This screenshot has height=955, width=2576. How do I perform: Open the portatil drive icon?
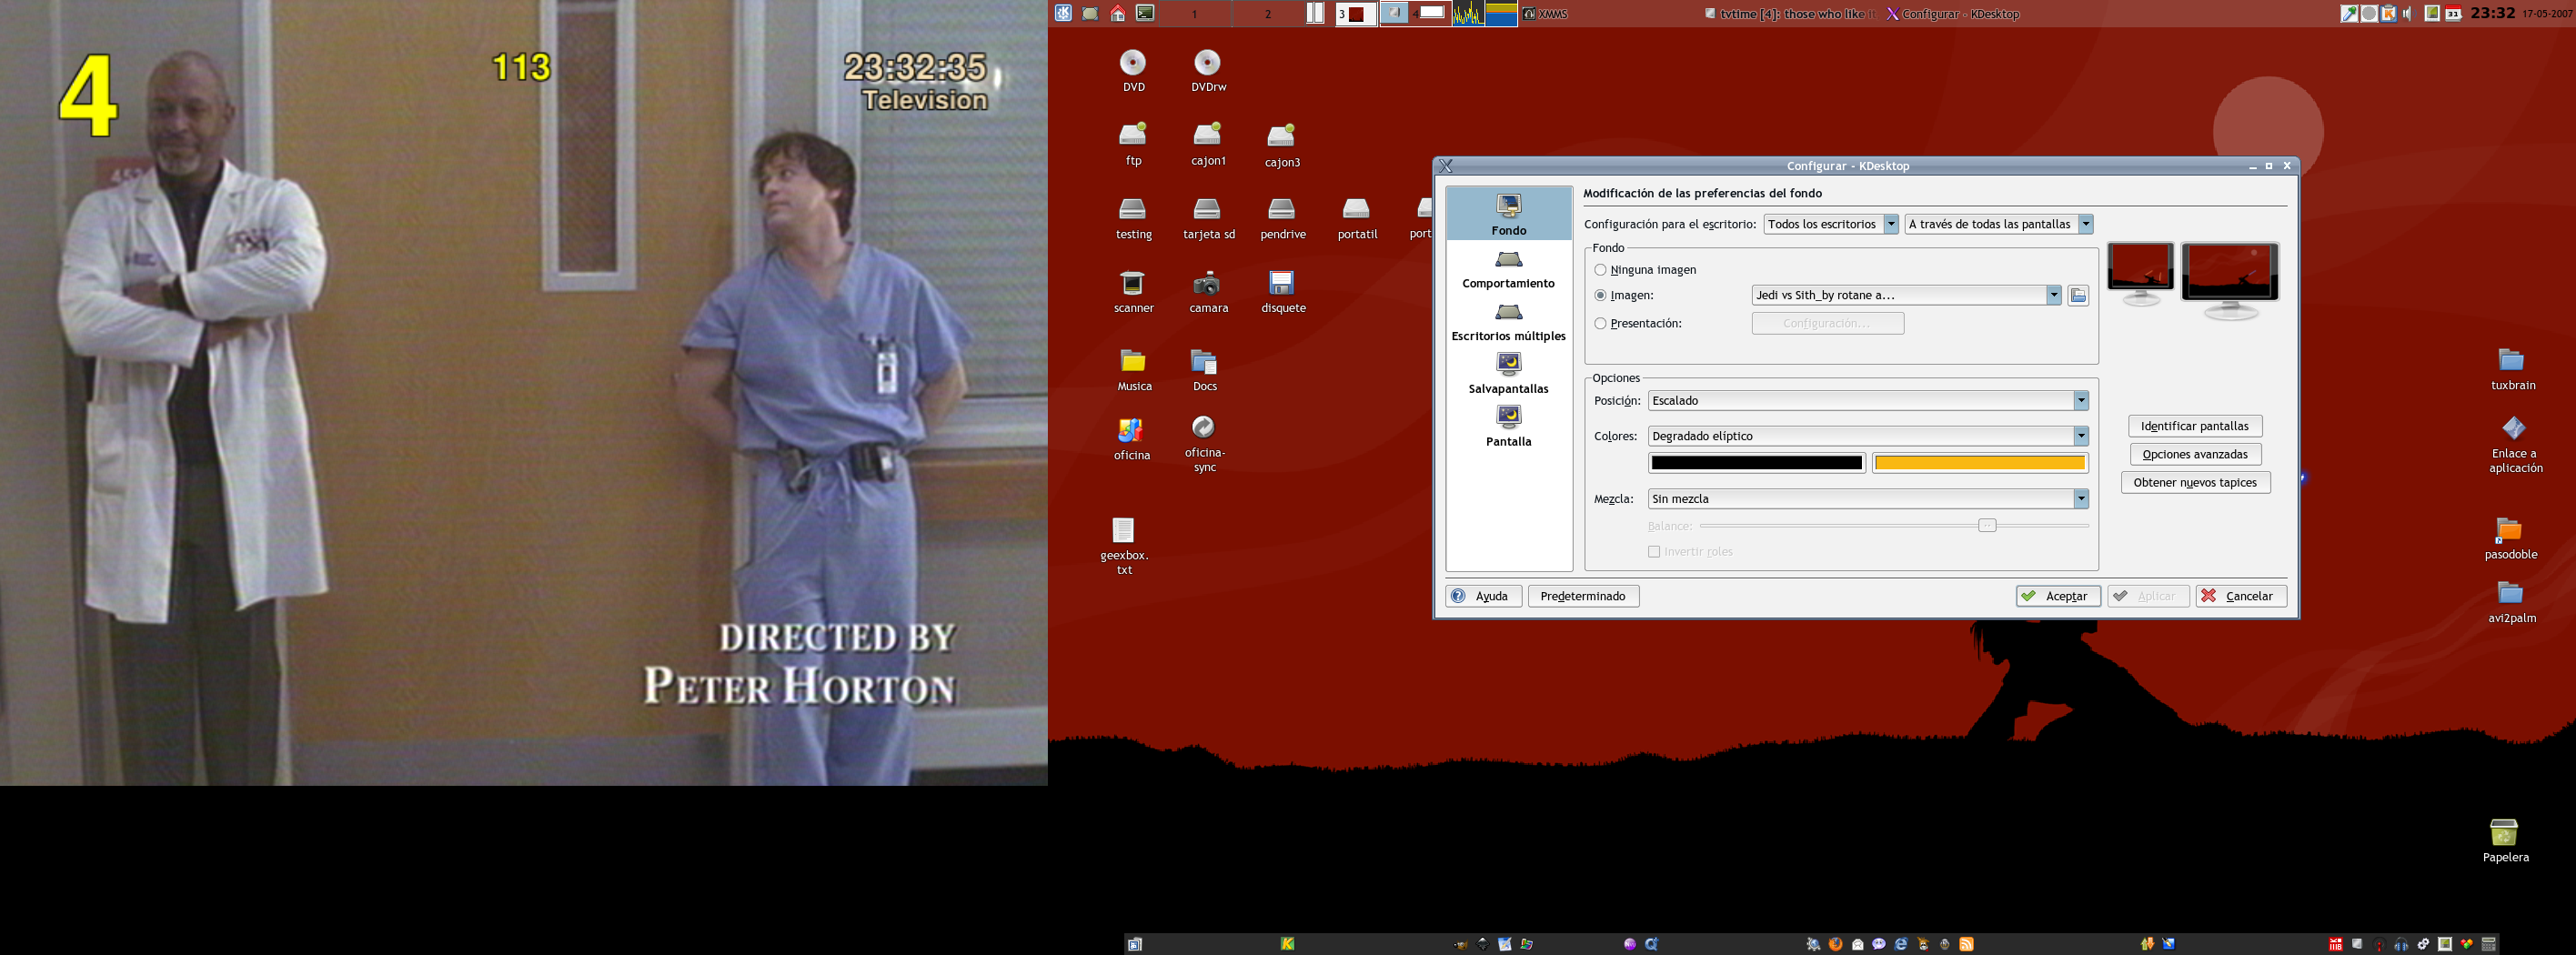1357,218
